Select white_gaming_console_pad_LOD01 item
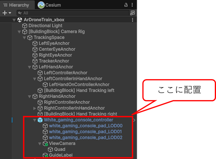Screen dimensions: 216x159 click(85, 132)
